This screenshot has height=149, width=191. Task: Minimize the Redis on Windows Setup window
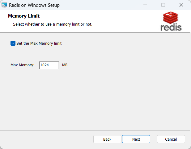click(145, 5)
